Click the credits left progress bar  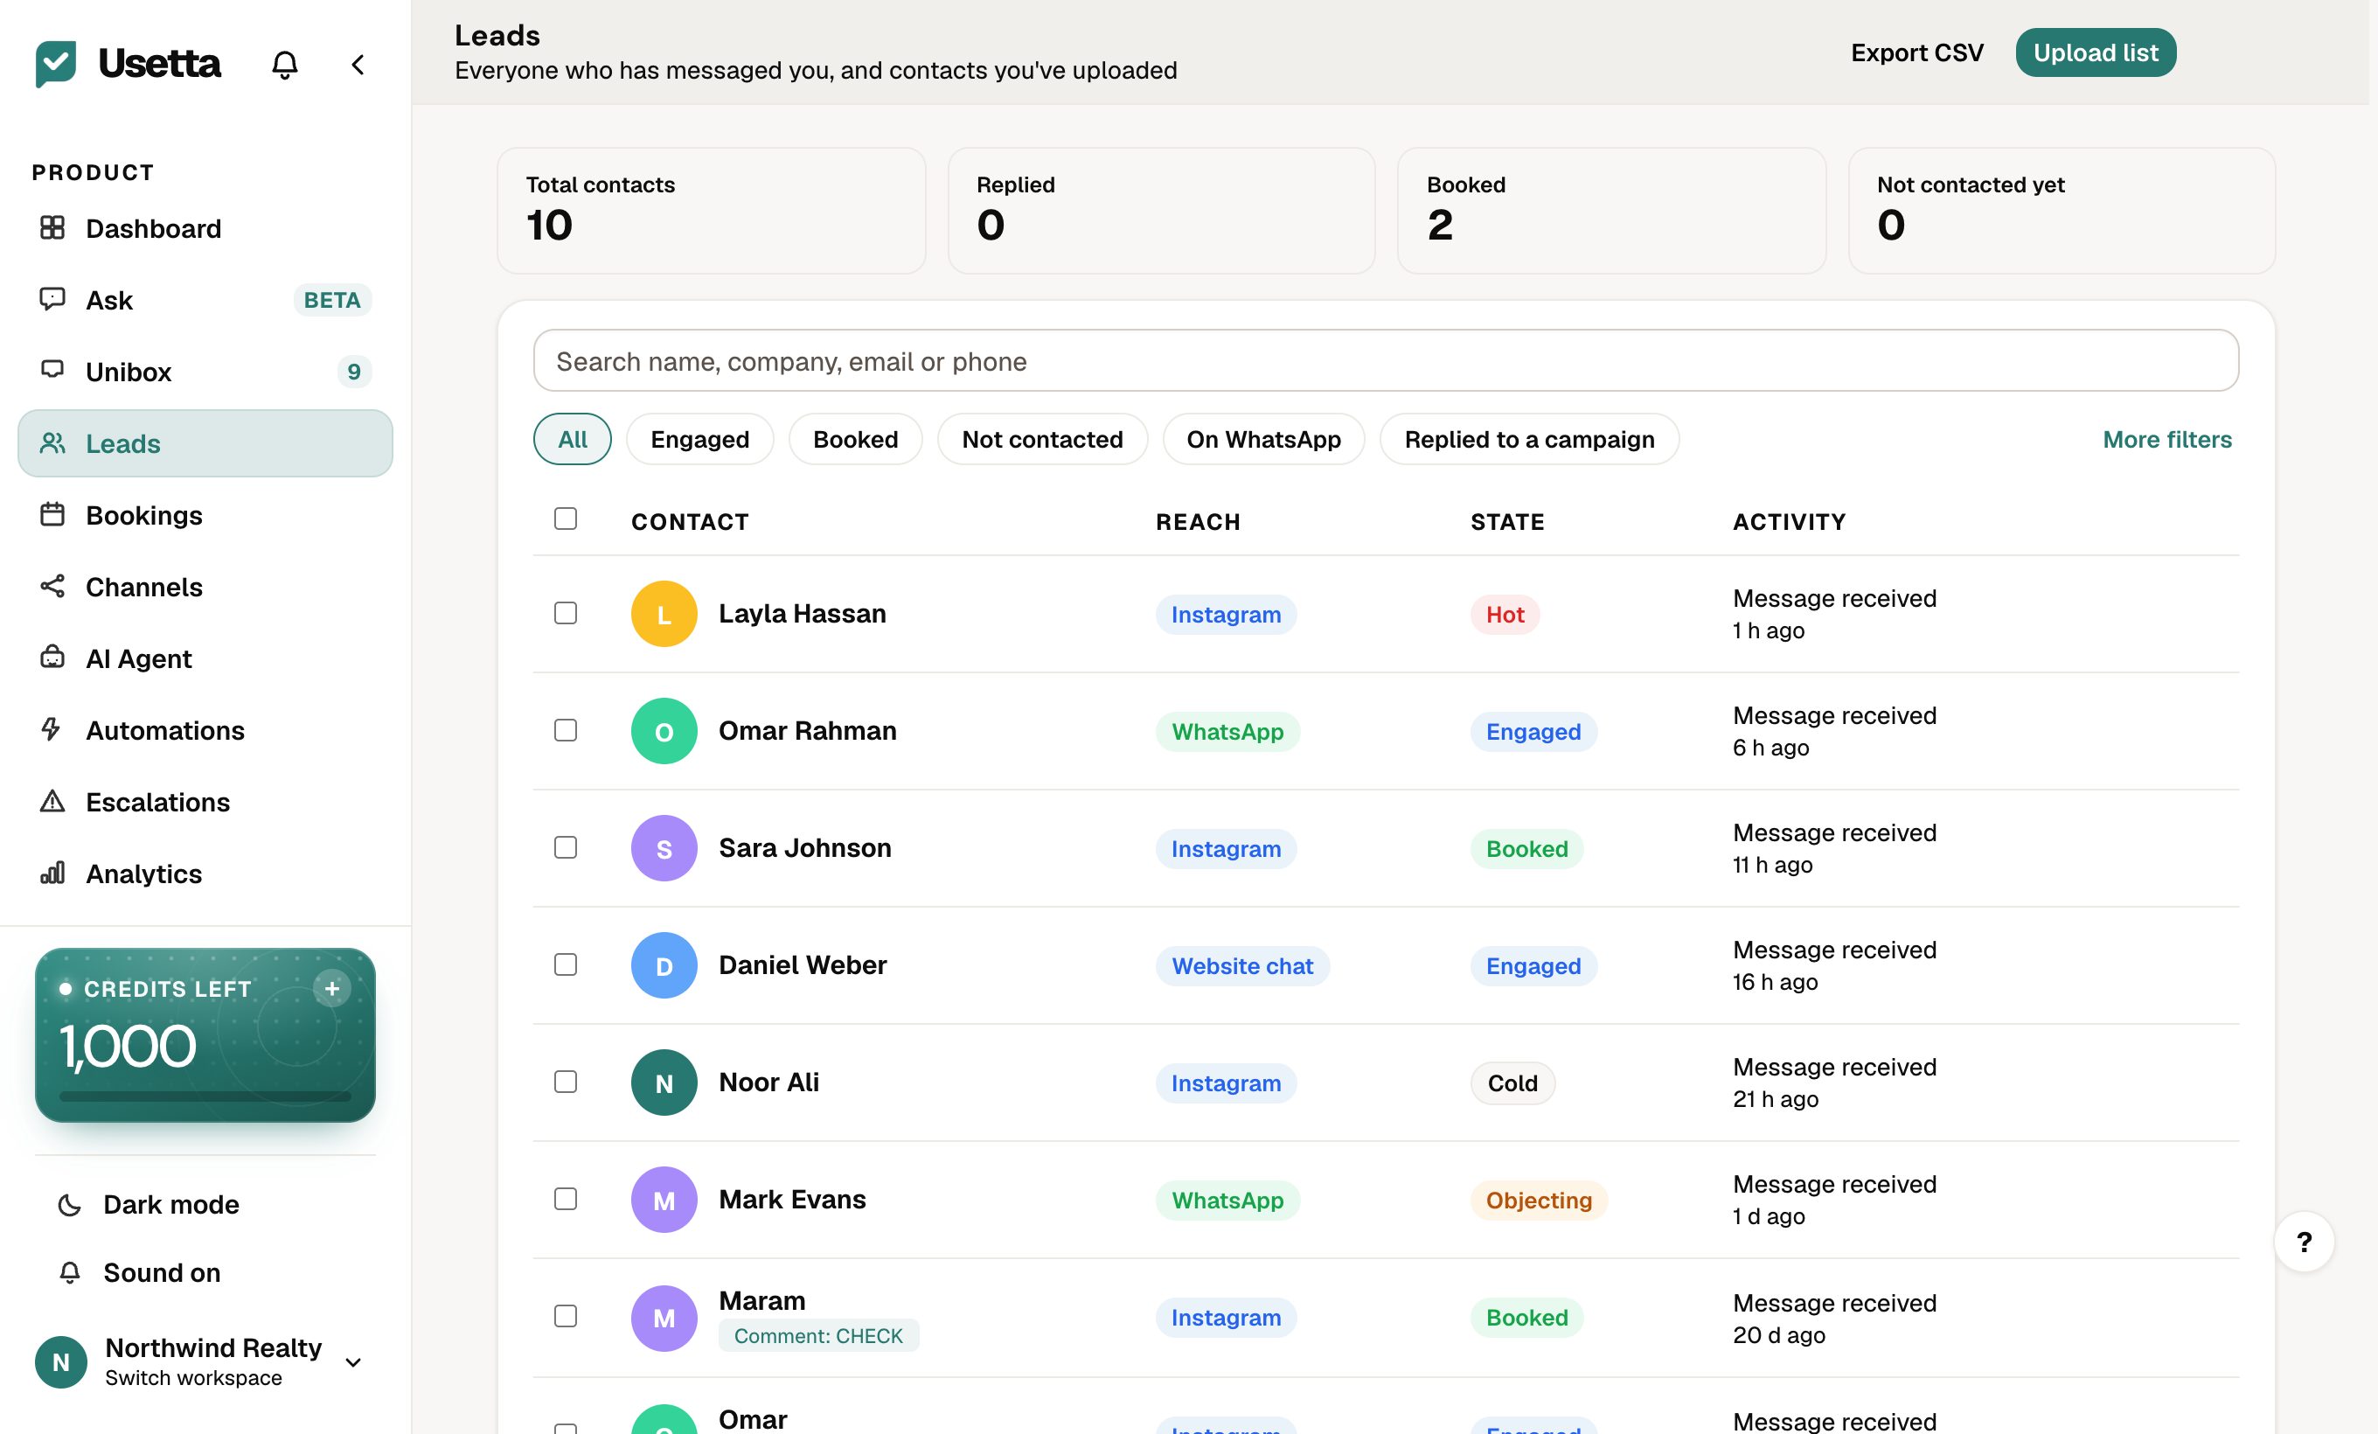click(205, 1096)
